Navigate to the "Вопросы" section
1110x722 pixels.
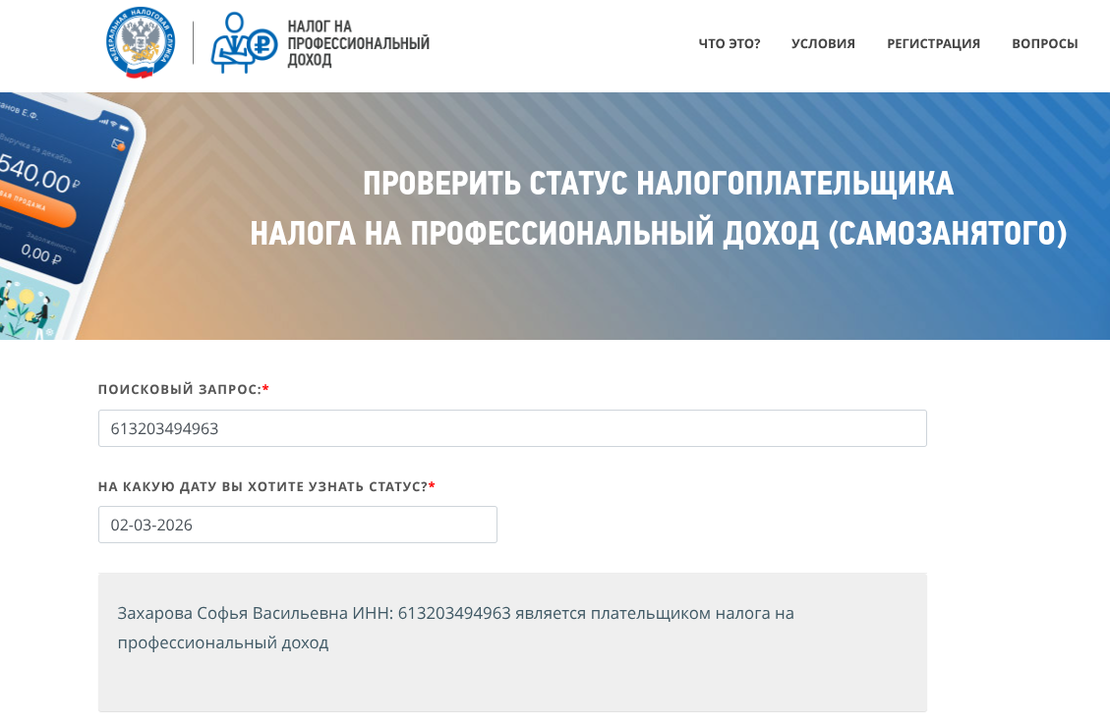pyautogui.click(x=1044, y=43)
